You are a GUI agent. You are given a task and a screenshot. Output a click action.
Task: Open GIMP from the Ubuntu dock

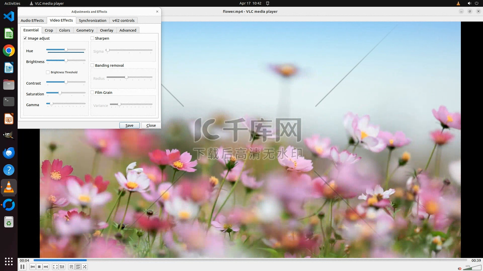coord(9,135)
